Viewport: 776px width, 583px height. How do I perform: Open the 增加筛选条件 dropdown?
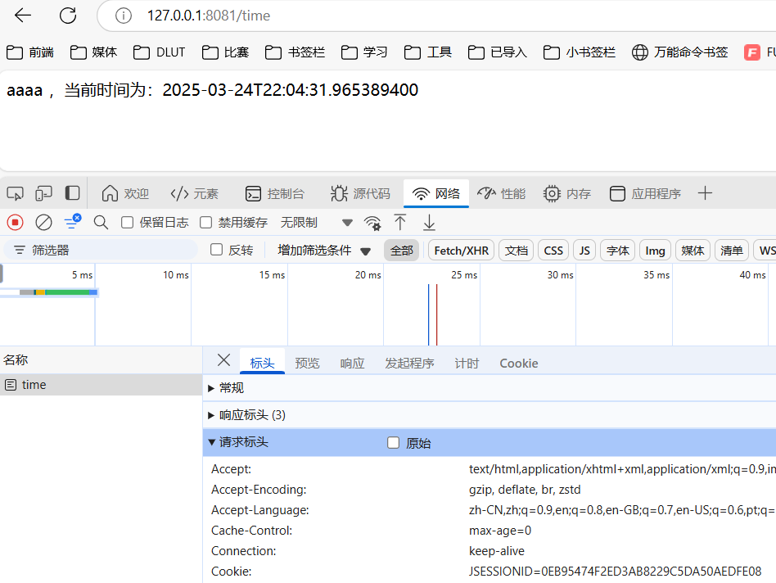click(324, 251)
